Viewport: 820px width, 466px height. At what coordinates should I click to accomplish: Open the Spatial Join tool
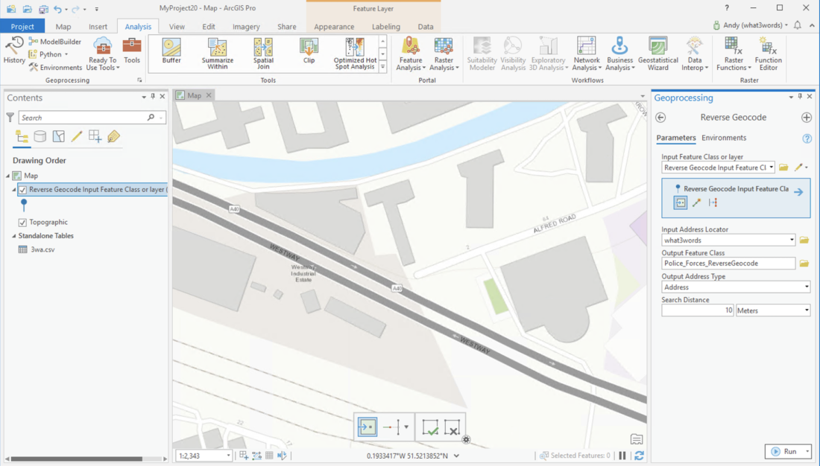tap(263, 54)
